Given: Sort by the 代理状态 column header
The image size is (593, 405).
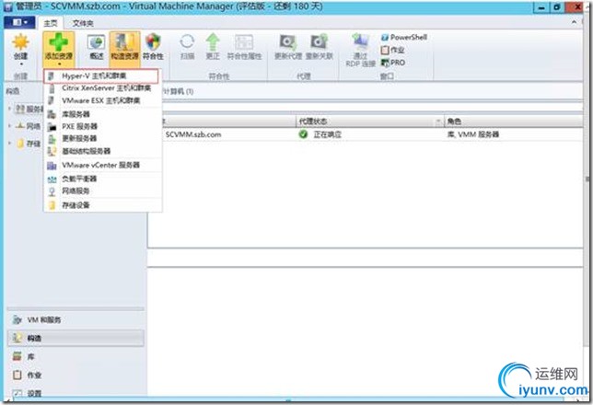Looking at the screenshot, I should (x=369, y=121).
